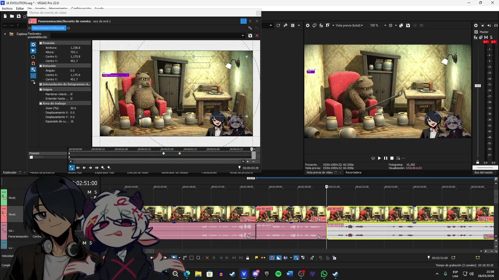This screenshot has height=280, width=499.
Task: Collapse the Origen property group
Action: pyautogui.click(x=41, y=89)
